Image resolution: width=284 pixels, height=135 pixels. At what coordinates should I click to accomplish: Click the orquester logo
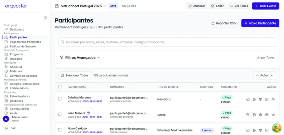16,6
